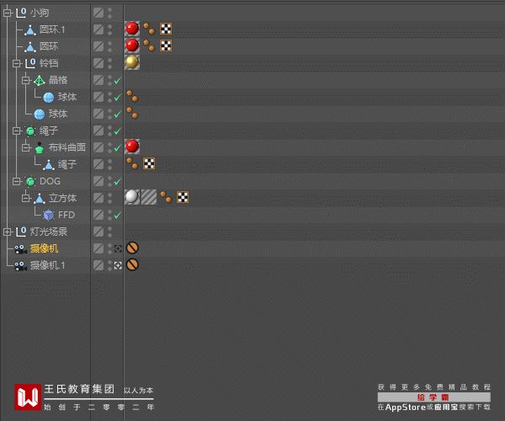Screen dimensions: 505x421
Task: Click the phong tag on 圆环 row
Action: tap(149, 45)
